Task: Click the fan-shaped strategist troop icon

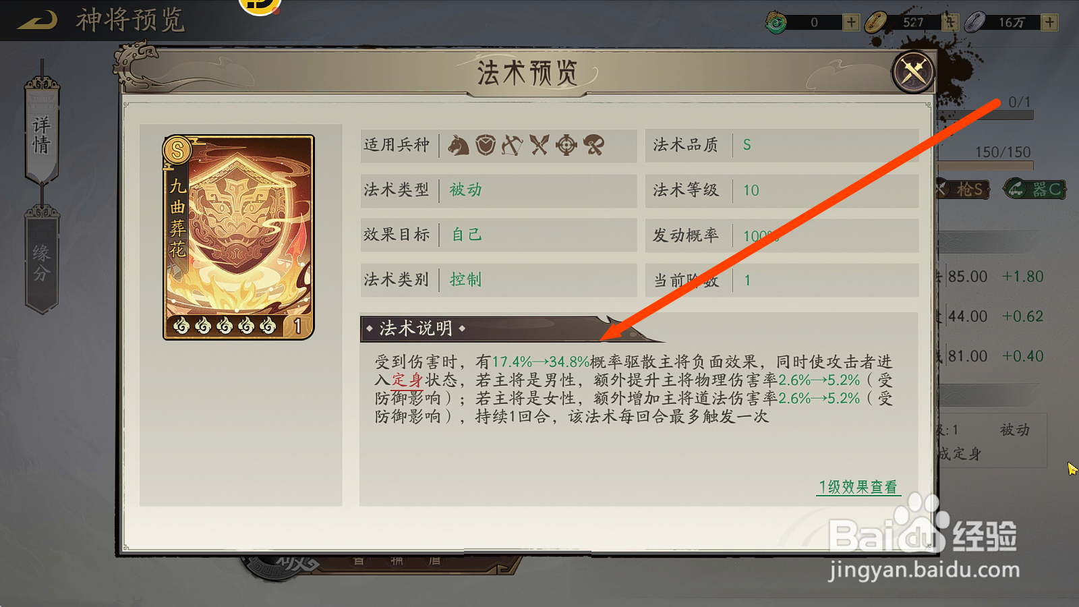Action: click(x=594, y=145)
